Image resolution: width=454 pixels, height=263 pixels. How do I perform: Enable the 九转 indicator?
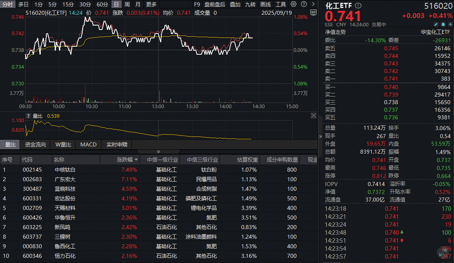coord(251,5)
